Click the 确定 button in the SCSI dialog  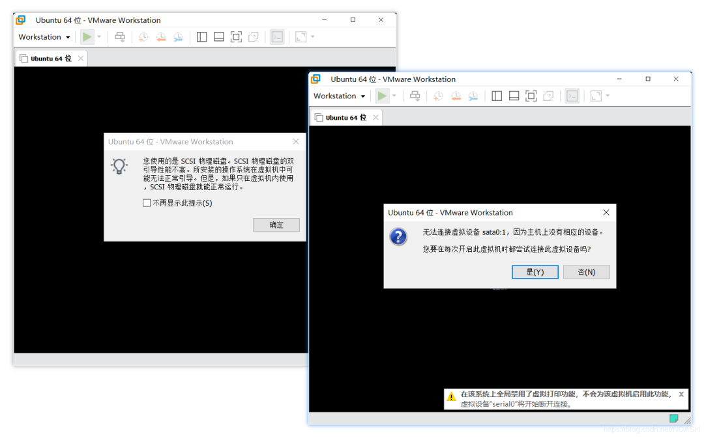(x=276, y=225)
